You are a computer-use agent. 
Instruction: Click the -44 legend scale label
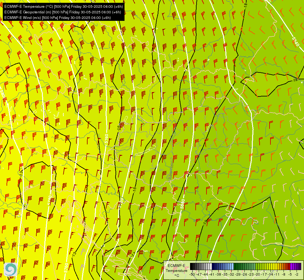pyautogui.click(x=205, y=274)
